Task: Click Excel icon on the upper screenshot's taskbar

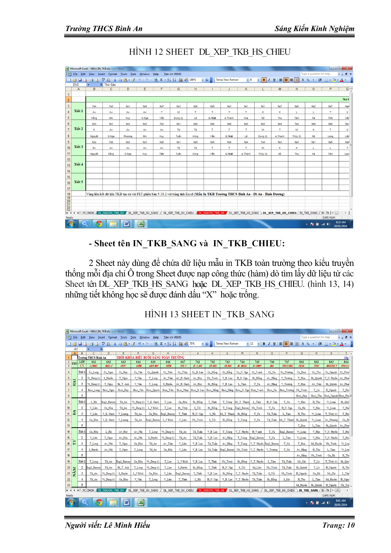Action: 141,224
